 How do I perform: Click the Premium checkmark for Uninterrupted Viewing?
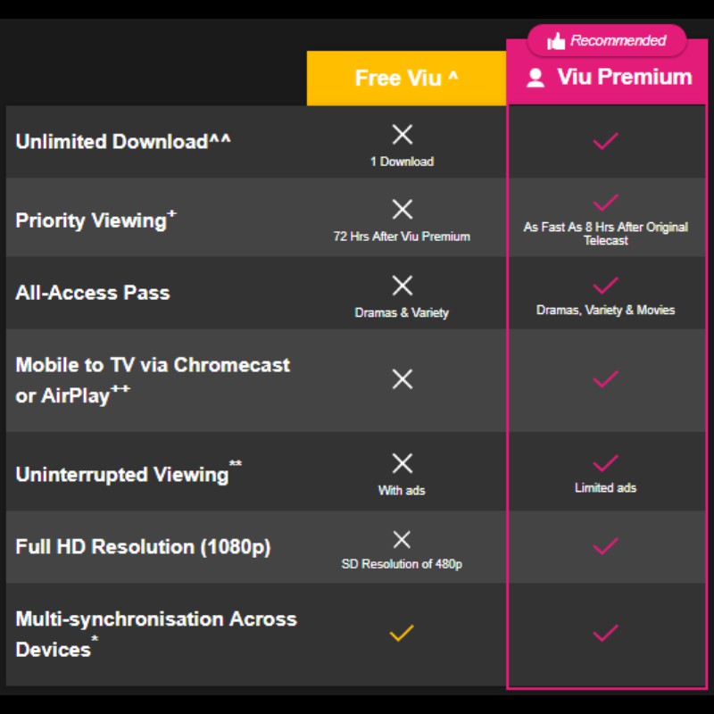(x=606, y=463)
